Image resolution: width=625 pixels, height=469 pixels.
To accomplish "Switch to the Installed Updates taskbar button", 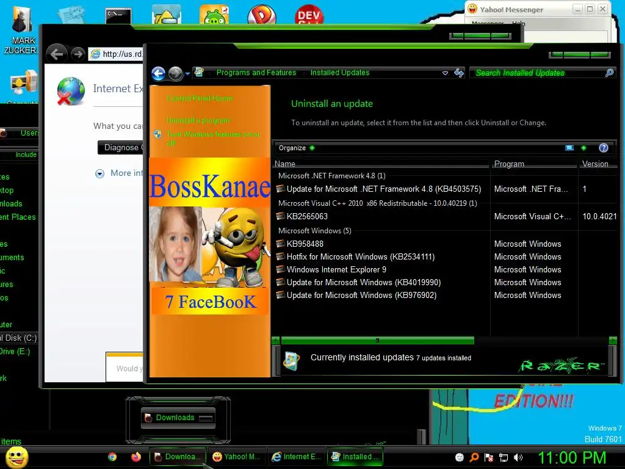I will click(x=355, y=457).
